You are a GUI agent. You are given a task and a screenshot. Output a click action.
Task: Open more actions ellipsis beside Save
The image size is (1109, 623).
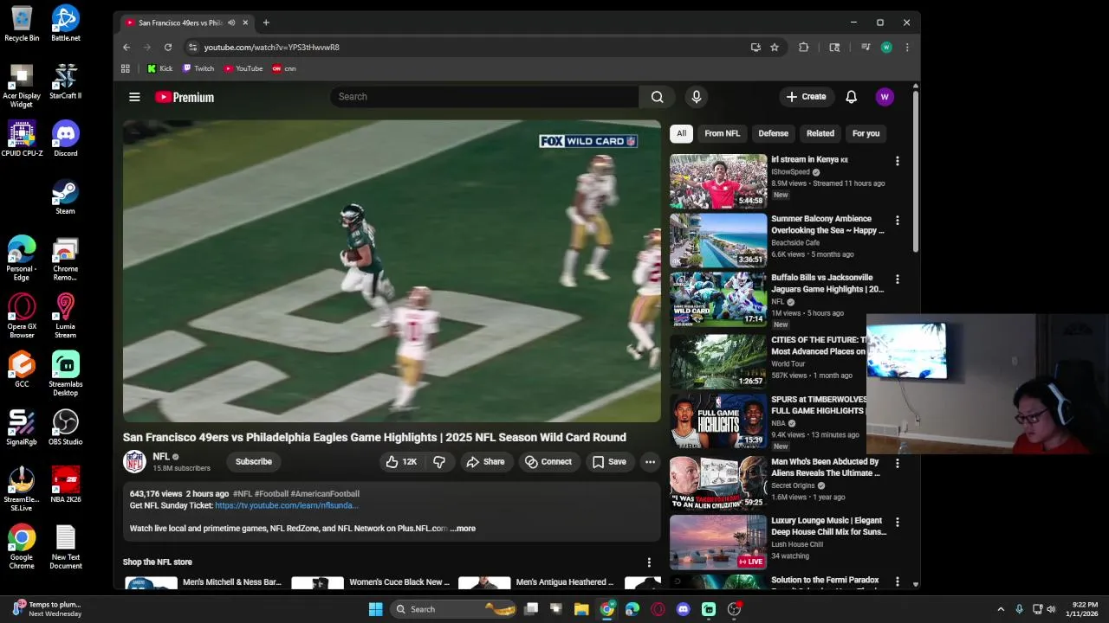(x=650, y=462)
